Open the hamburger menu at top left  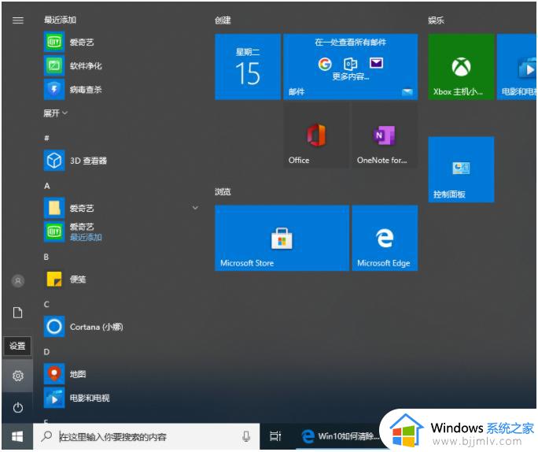pyautogui.click(x=18, y=20)
